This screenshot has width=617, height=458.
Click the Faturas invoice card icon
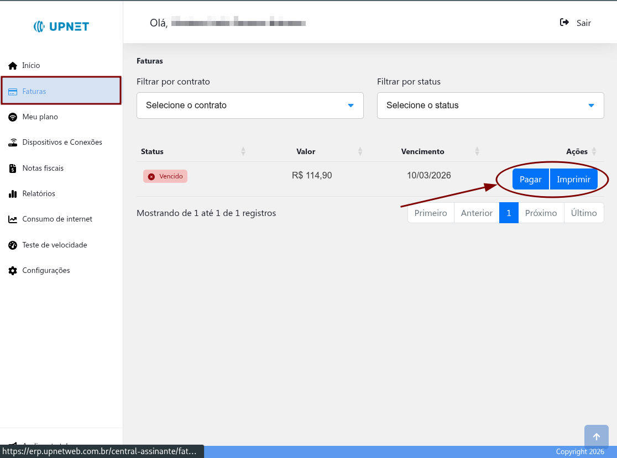[13, 91]
